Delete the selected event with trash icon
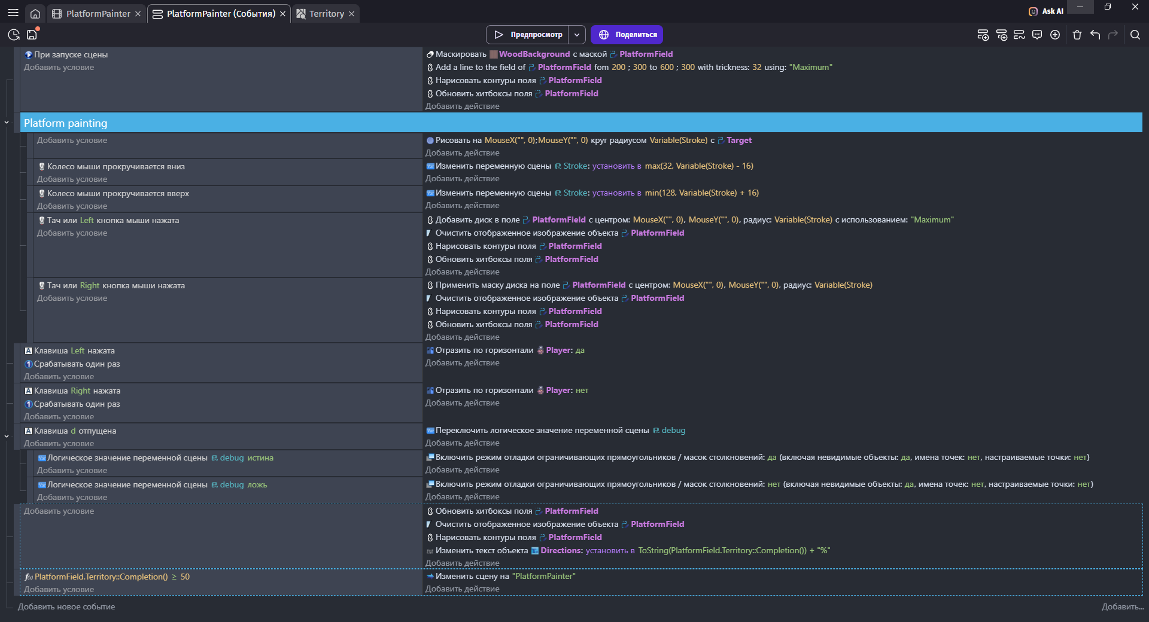The image size is (1149, 622). (1077, 35)
